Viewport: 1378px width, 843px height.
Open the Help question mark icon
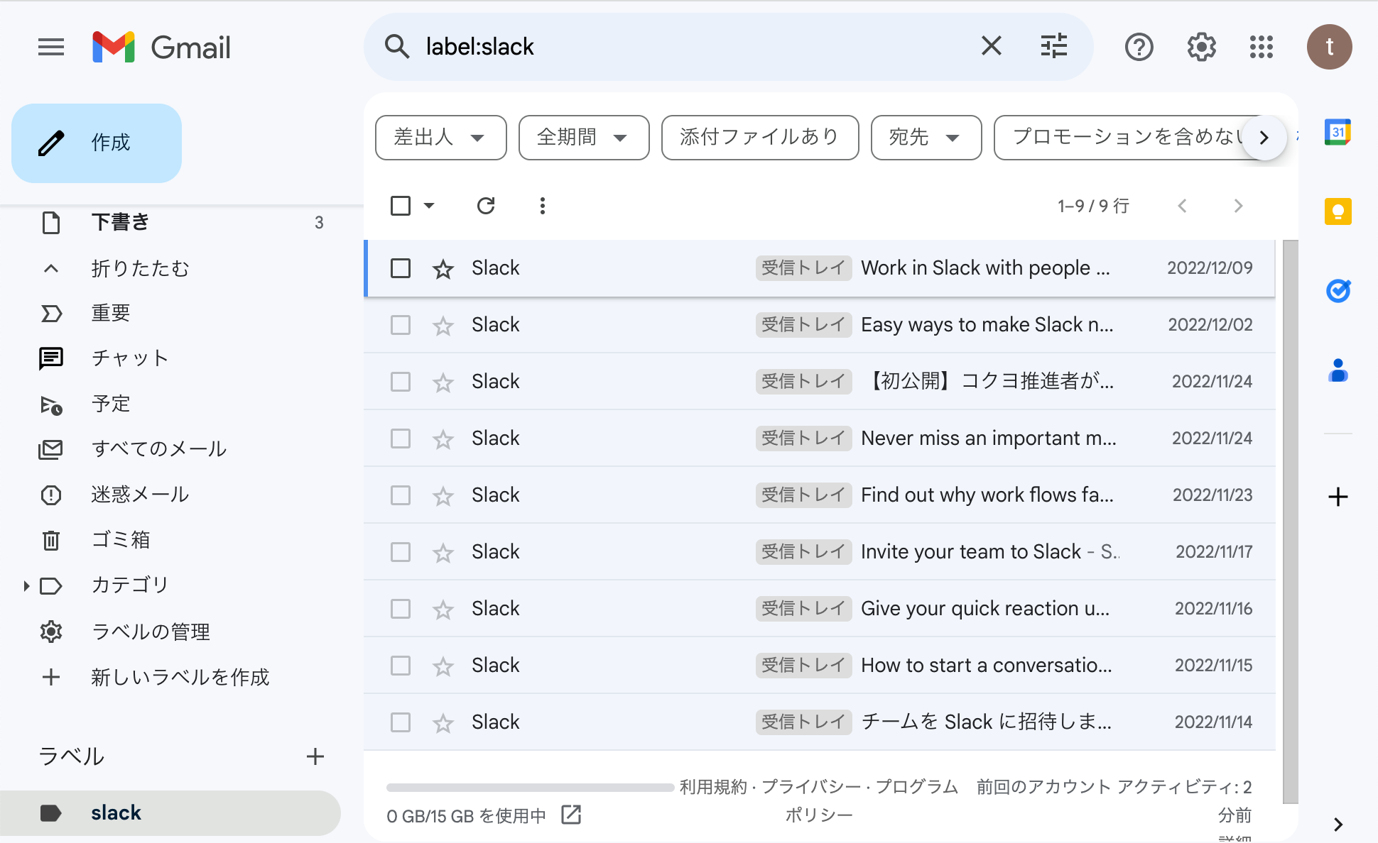[x=1139, y=48]
